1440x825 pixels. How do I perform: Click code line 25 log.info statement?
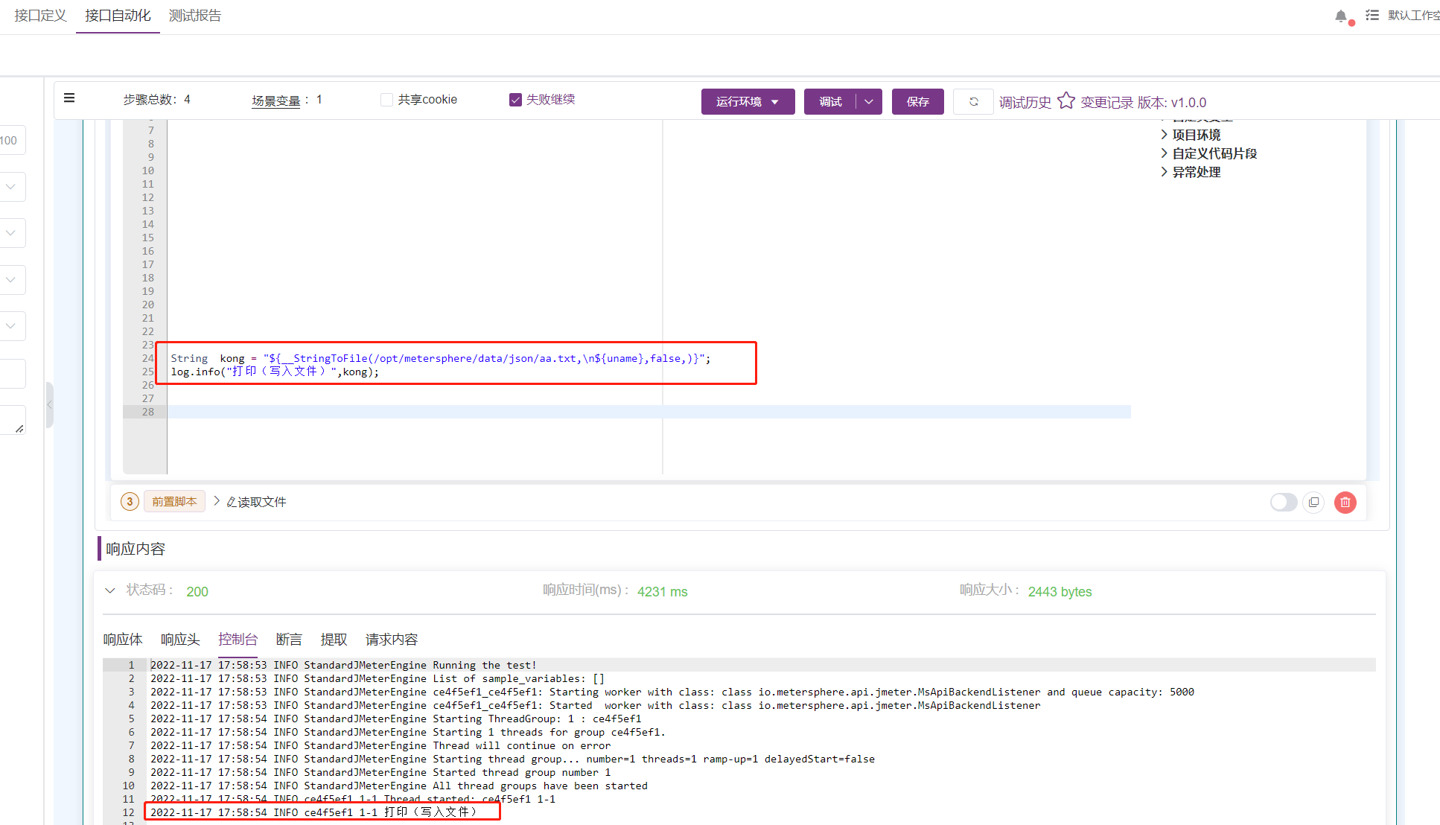click(x=275, y=372)
